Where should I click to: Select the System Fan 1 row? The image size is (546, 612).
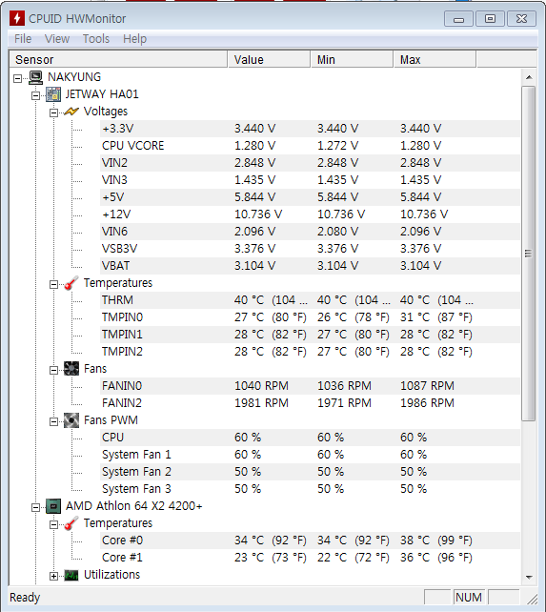pos(311,455)
